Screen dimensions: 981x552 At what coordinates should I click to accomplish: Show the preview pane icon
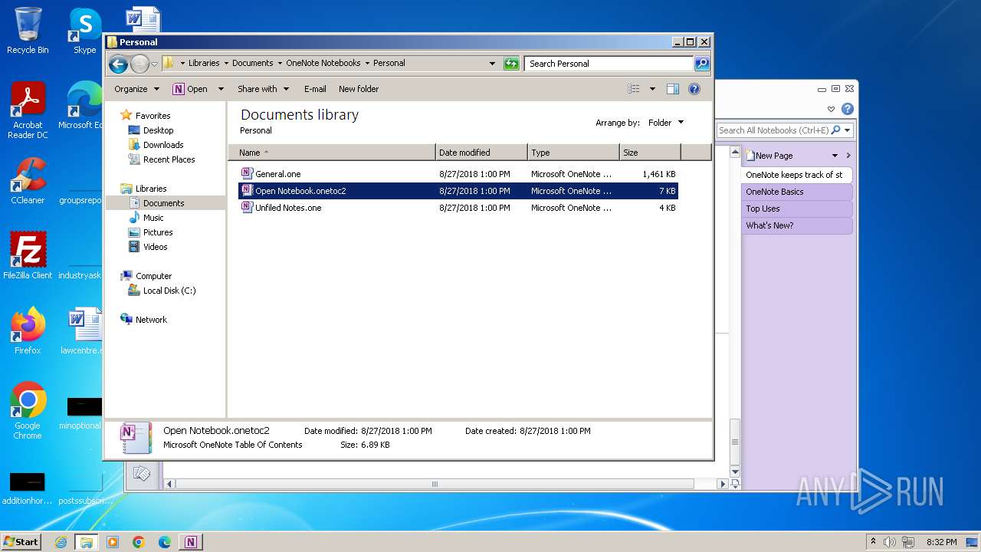[x=673, y=89]
